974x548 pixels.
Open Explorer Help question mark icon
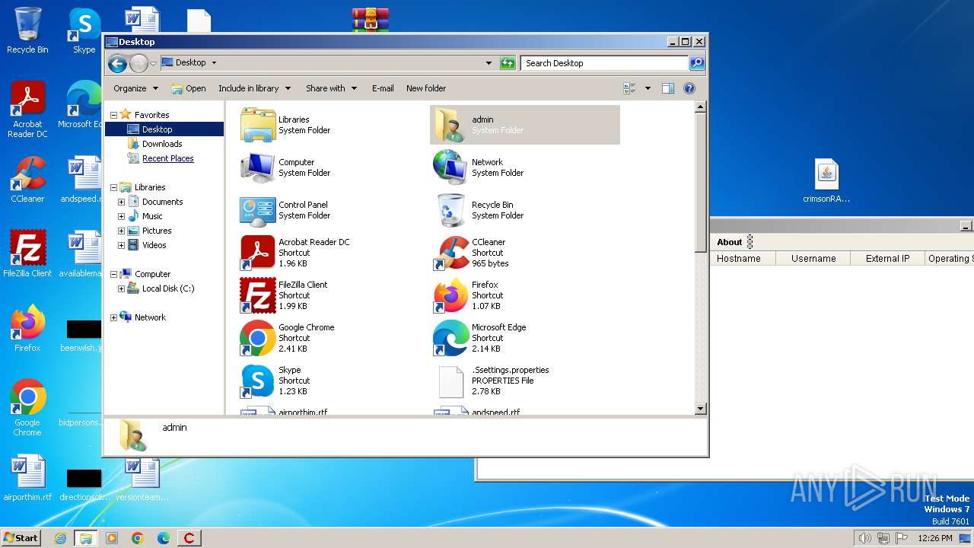(x=689, y=88)
